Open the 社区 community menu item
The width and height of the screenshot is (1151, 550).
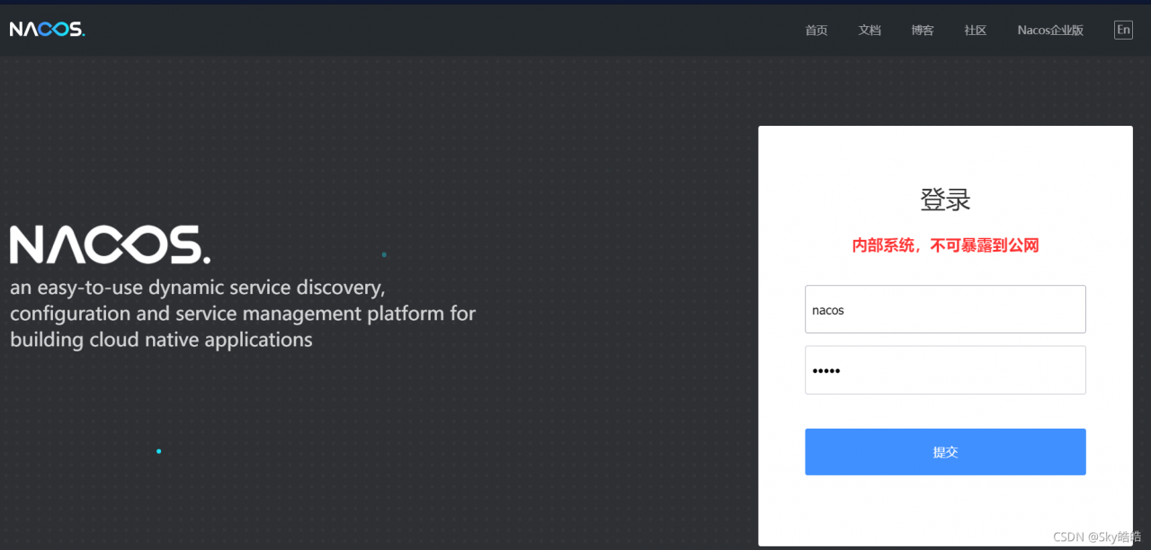(976, 31)
